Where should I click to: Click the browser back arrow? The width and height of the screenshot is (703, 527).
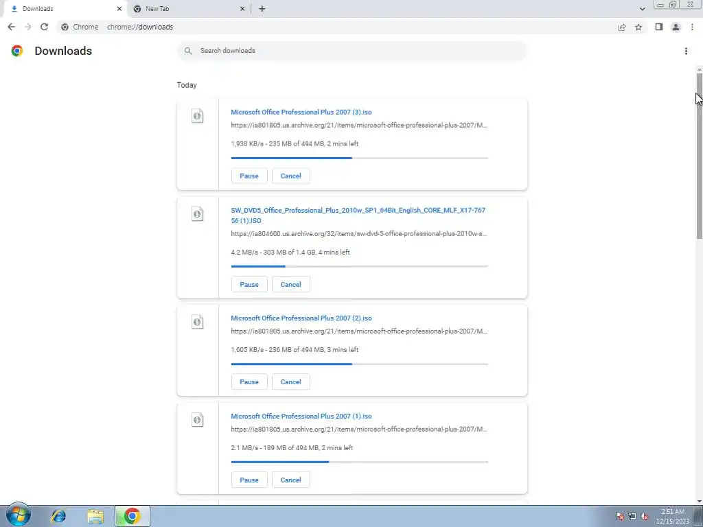(11, 27)
